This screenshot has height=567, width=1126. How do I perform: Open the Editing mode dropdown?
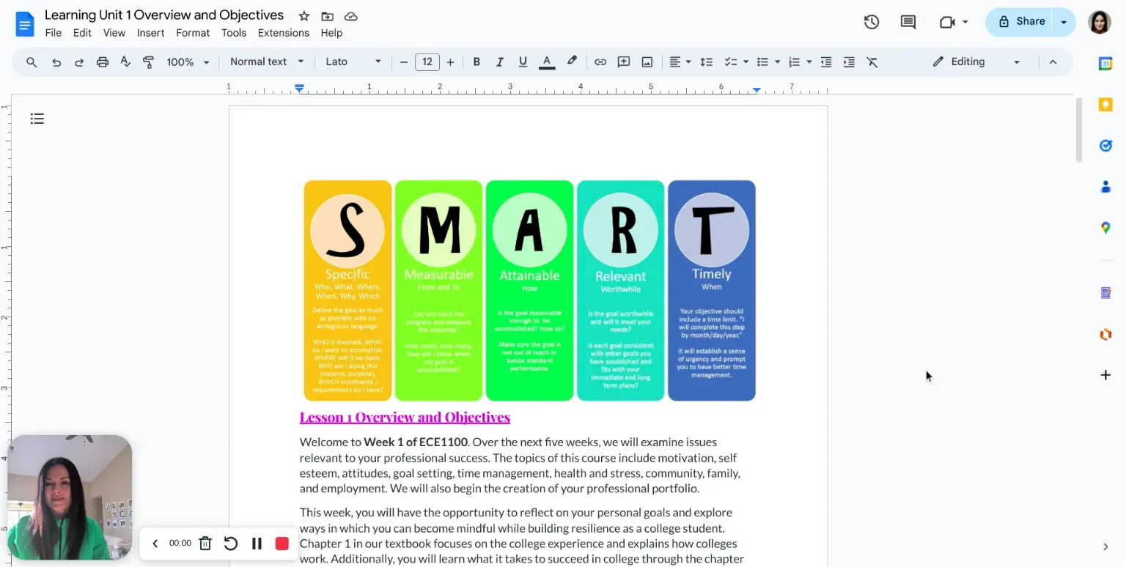pyautogui.click(x=976, y=62)
